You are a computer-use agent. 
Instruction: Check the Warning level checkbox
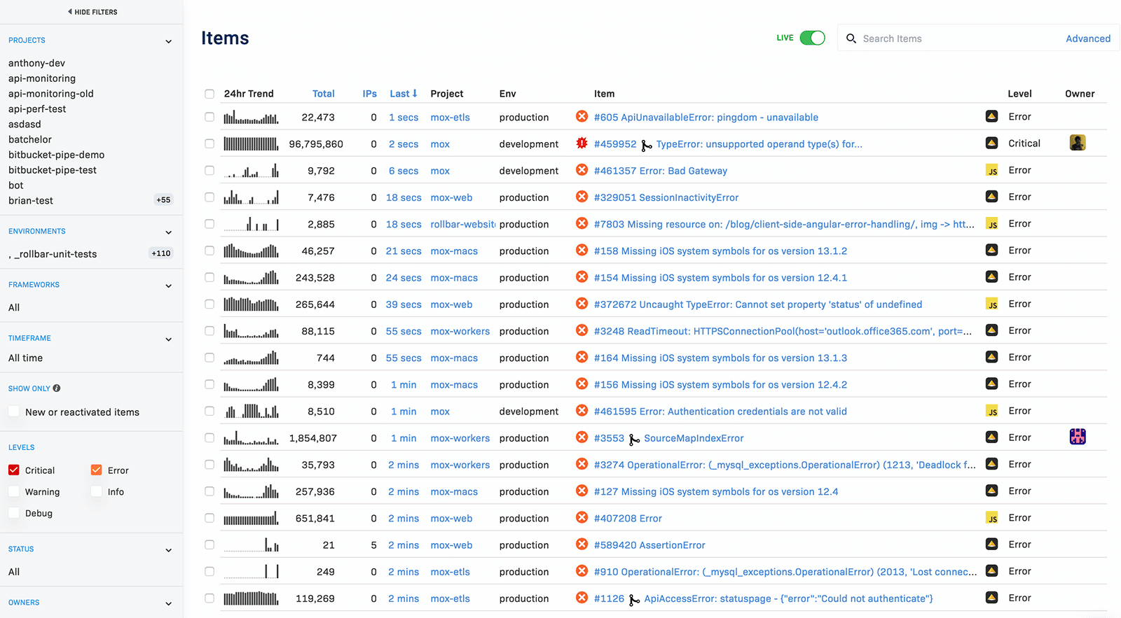click(x=14, y=491)
